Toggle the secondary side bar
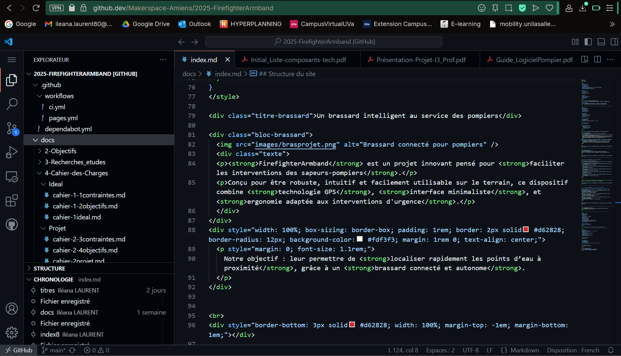 click(x=615, y=42)
